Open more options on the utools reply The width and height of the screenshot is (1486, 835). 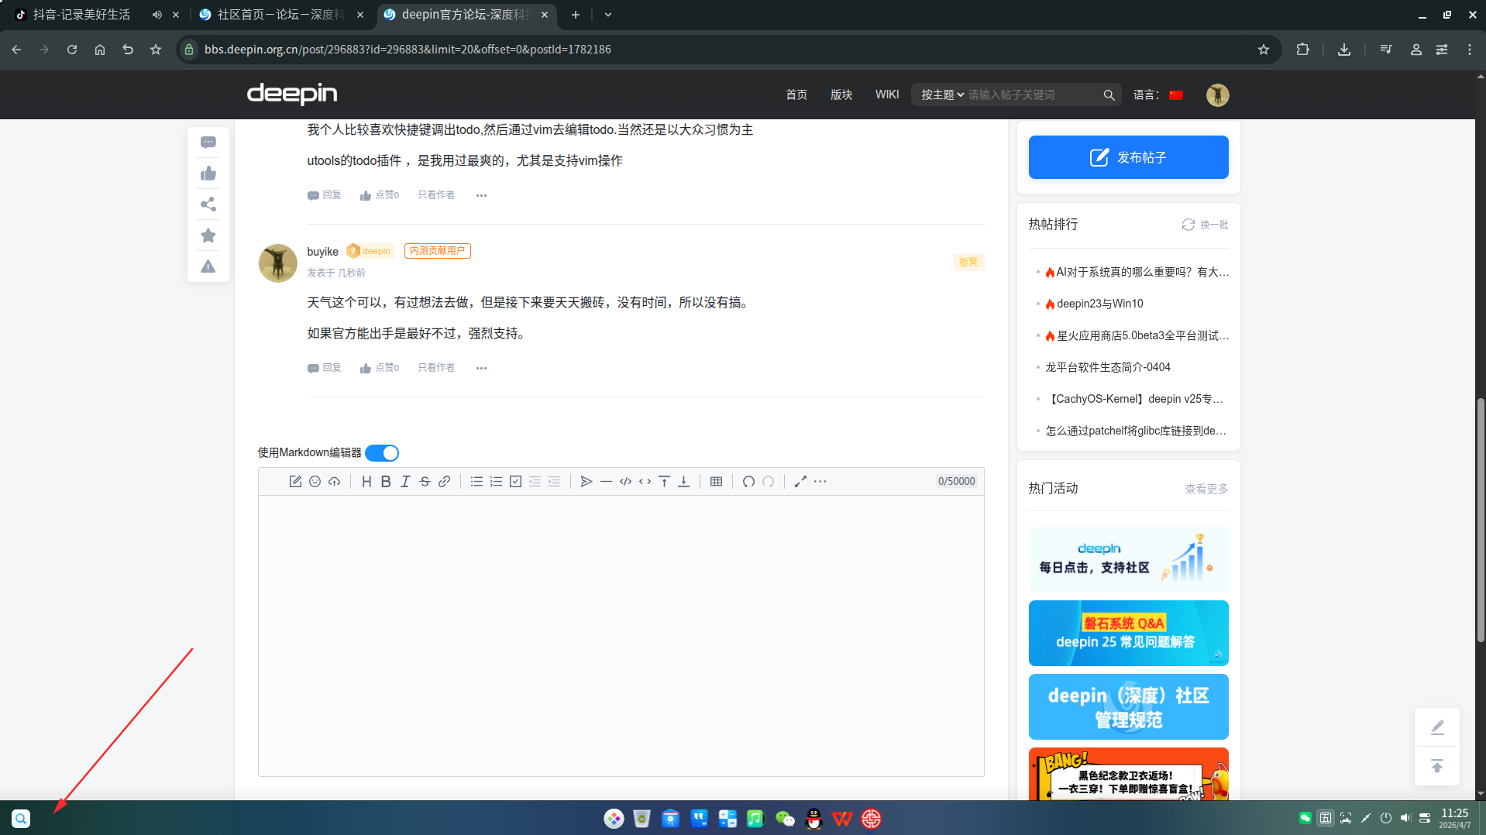tap(481, 195)
